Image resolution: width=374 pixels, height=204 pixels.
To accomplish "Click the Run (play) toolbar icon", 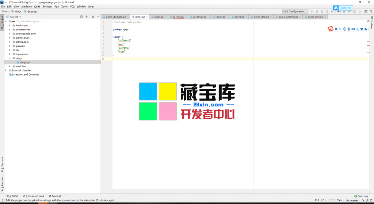I will point(312,11).
